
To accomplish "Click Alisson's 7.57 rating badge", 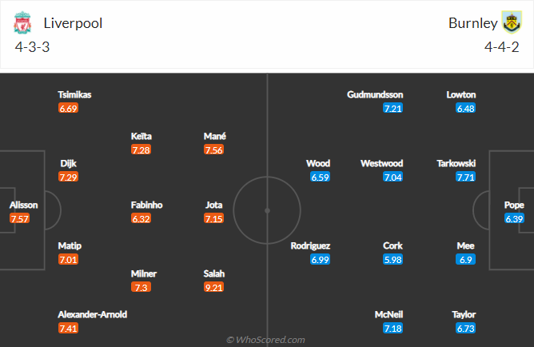I will coord(20,218).
